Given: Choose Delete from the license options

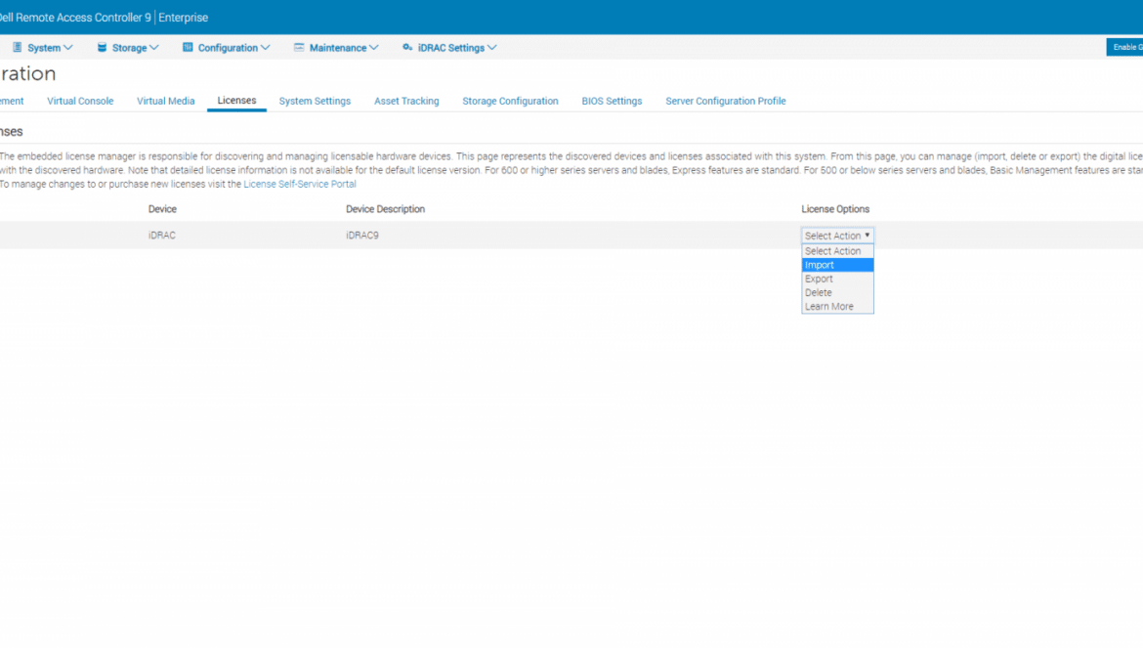Looking at the screenshot, I should (x=837, y=292).
